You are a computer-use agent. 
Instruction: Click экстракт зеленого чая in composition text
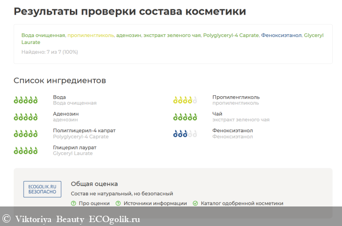click(171, 35)
